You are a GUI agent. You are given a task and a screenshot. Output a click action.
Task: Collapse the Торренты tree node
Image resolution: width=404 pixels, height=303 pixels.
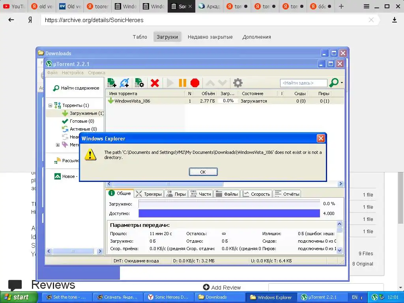(x=50, y=105)
